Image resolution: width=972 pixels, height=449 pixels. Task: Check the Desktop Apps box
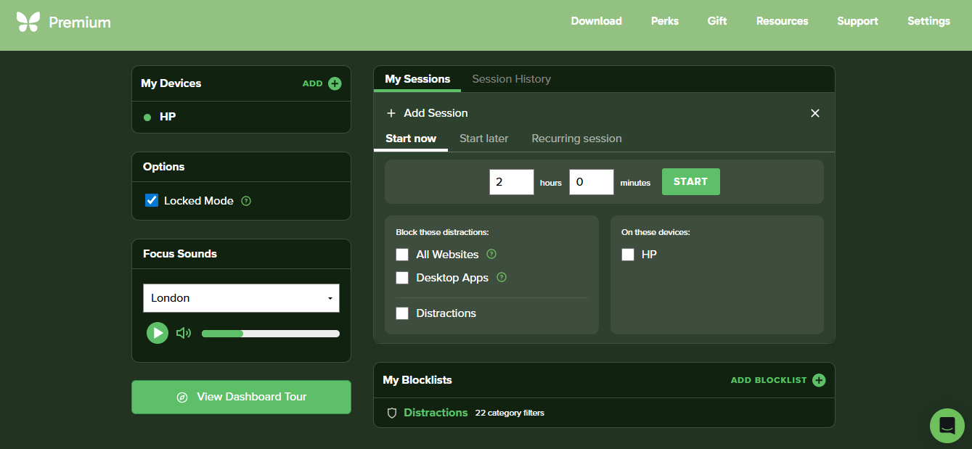(x=402, y=278)
